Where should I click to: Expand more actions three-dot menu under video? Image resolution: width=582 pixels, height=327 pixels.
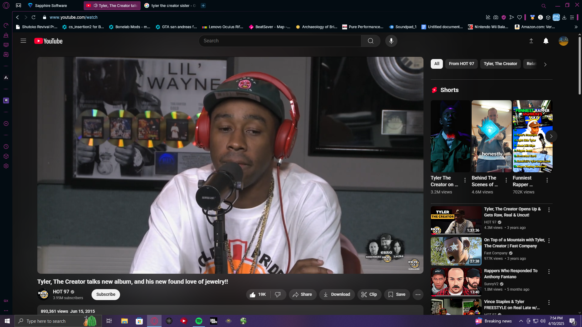pyautogui.click(x=418, y=294)
